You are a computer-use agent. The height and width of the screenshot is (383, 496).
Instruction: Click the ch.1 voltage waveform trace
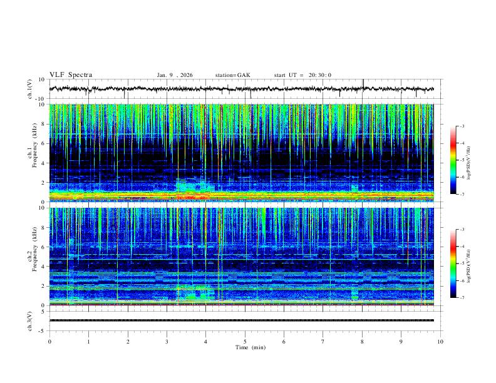coord(241,89)
